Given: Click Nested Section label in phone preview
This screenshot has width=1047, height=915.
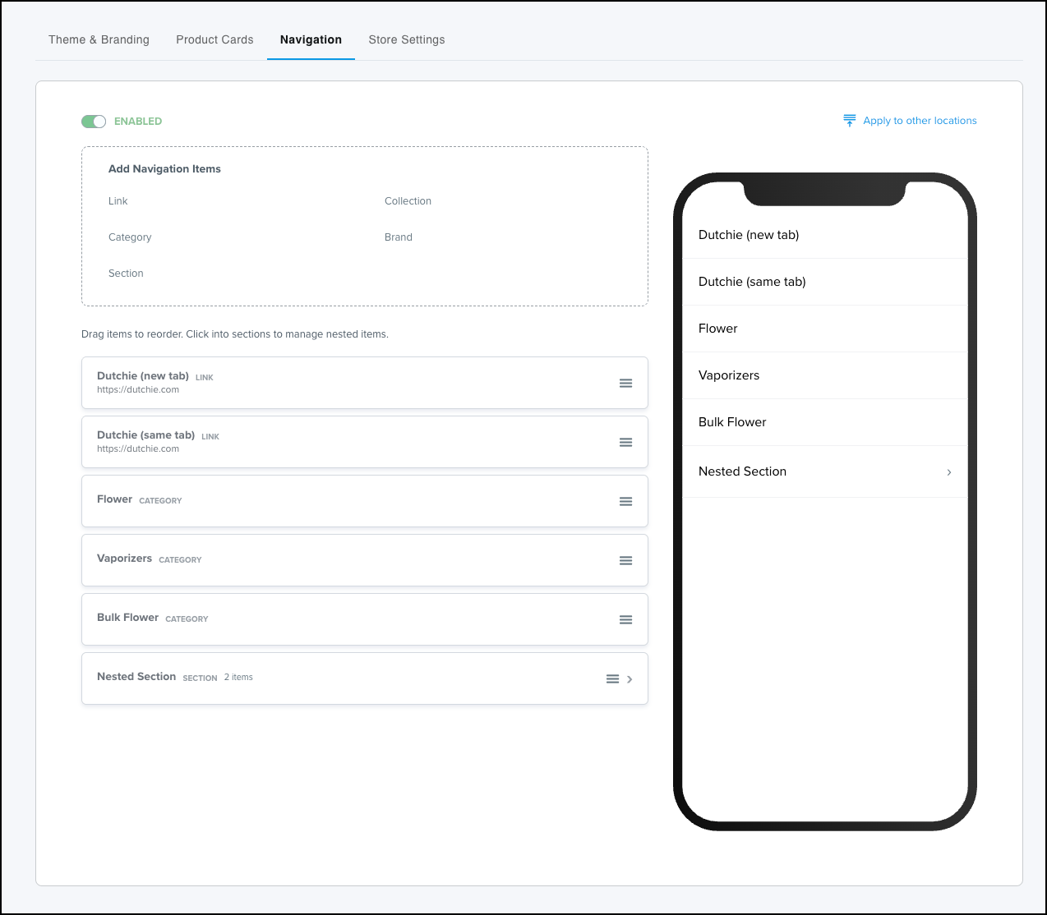Looking at the screenshot, I should pos(742,471).
